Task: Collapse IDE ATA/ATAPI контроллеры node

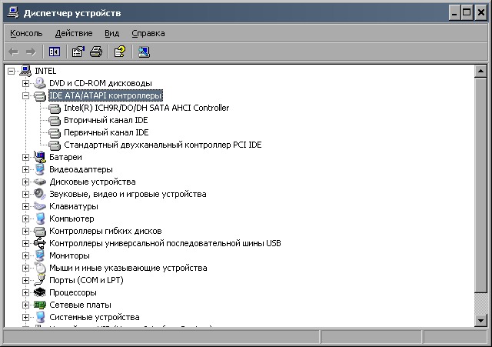Action: click(25, 95)
